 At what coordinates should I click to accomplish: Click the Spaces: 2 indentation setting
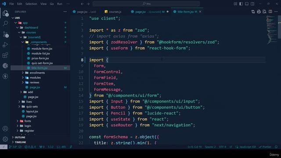click(210, 147)
